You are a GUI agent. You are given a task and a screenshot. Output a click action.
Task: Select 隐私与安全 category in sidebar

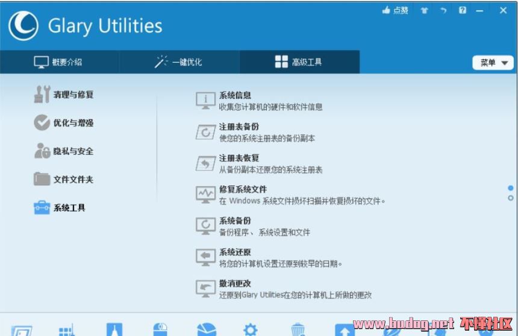[x=64, y=151]
